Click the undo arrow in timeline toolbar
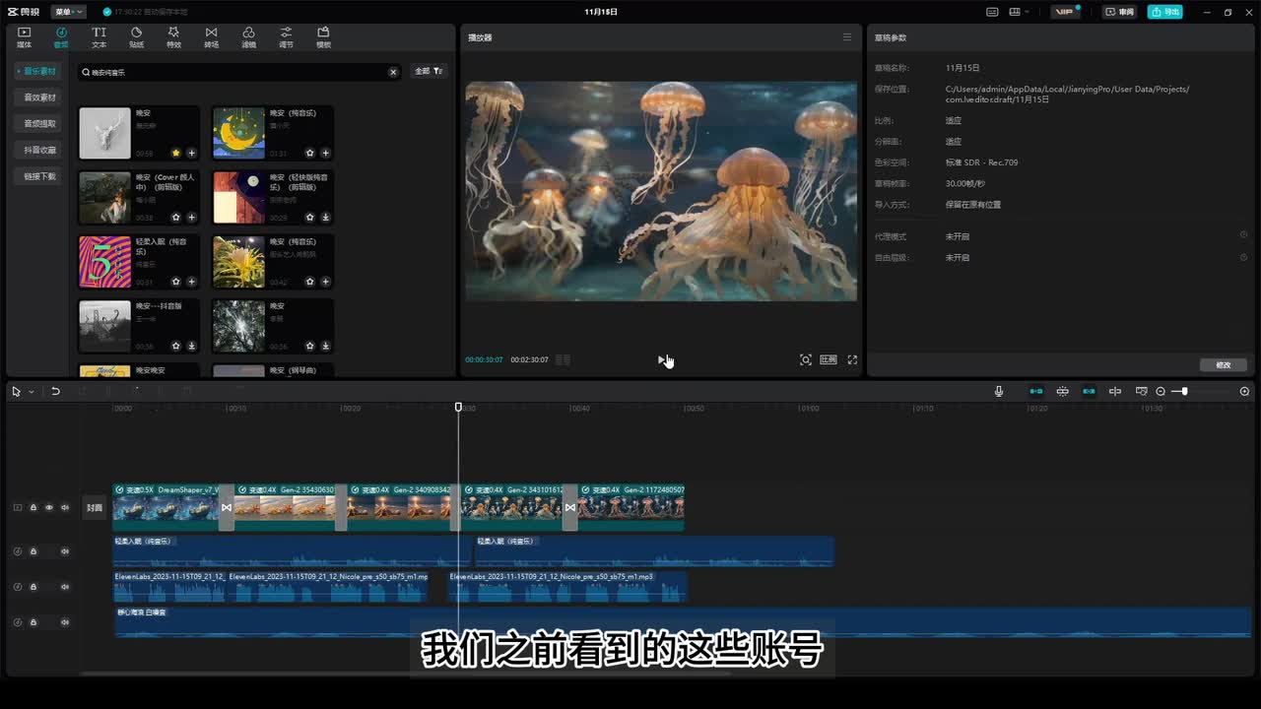 click(x=56, y=391)
